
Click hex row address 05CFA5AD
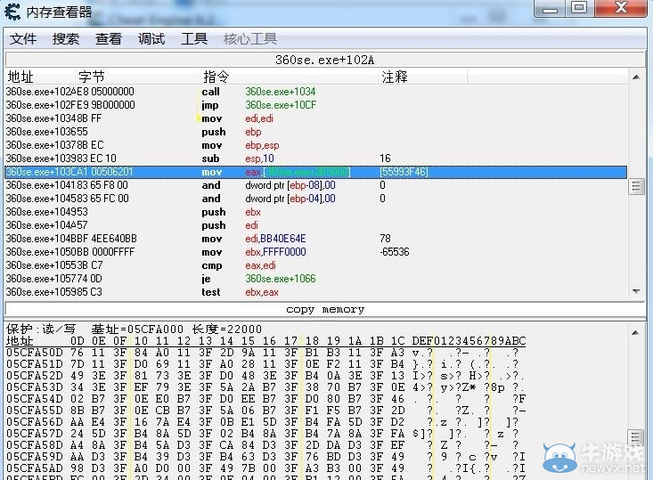pyautogui.click(x=35, y=468)
